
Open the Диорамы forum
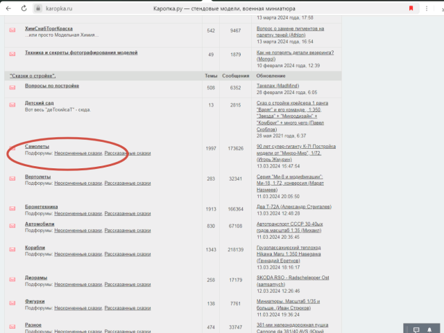tap(36, 278)
